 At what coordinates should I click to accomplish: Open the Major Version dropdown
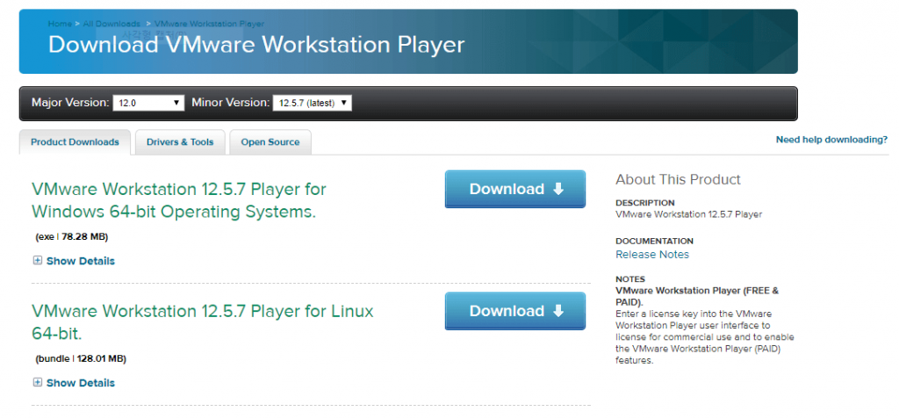[x=148, y=103]
